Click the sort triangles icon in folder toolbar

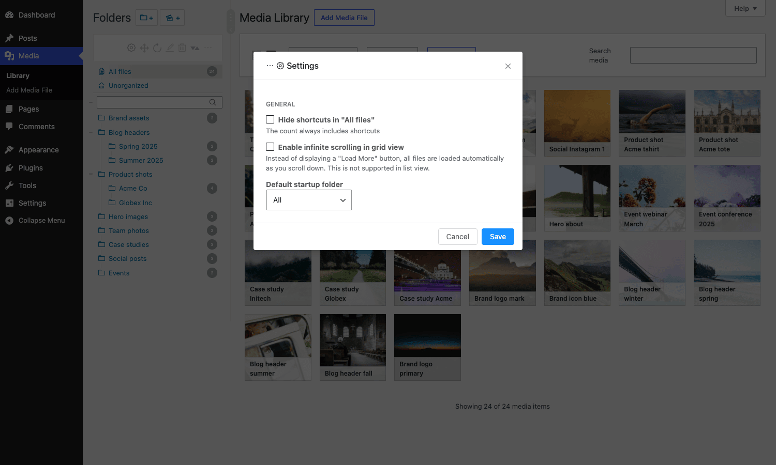coord(195,48)
